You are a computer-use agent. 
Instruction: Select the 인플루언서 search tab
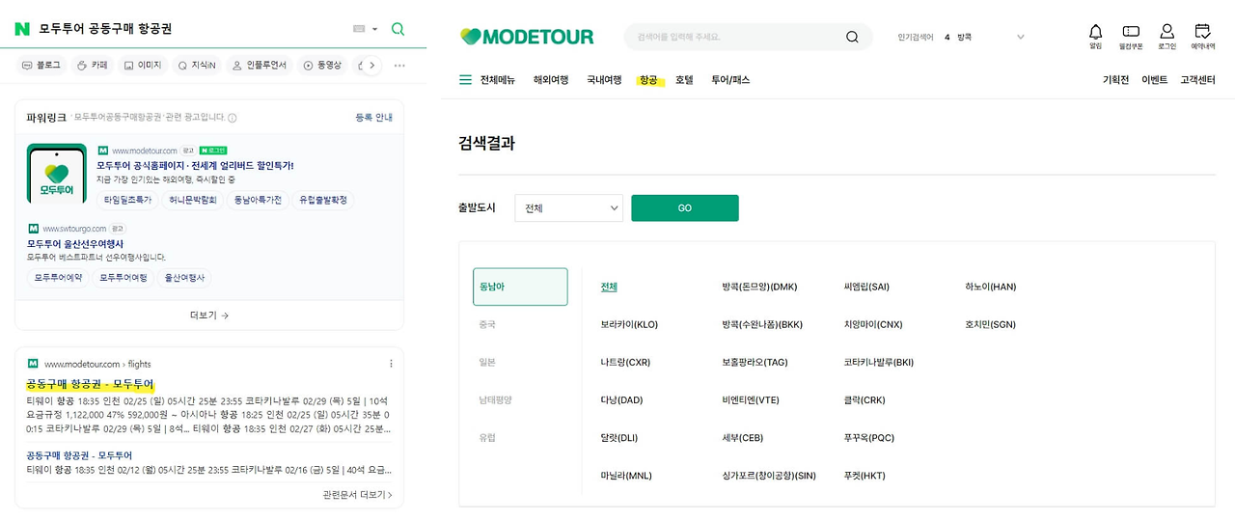(259, 65)
